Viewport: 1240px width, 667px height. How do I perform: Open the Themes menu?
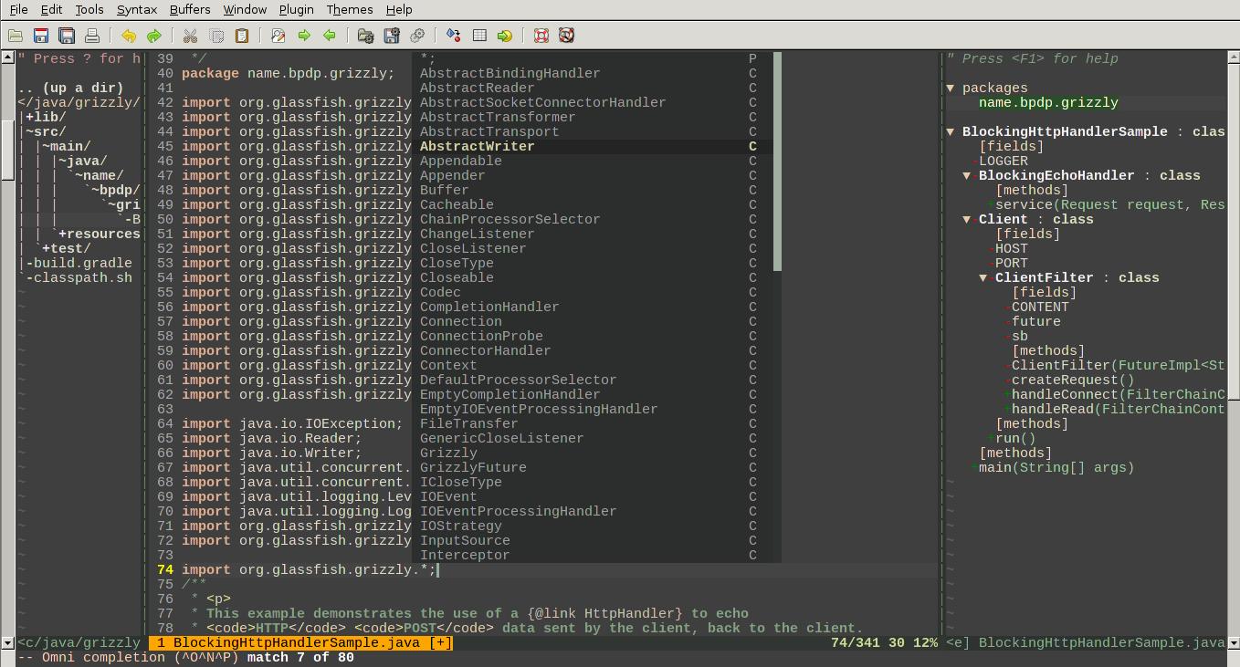pyautogui.click(x=350, y=9)
